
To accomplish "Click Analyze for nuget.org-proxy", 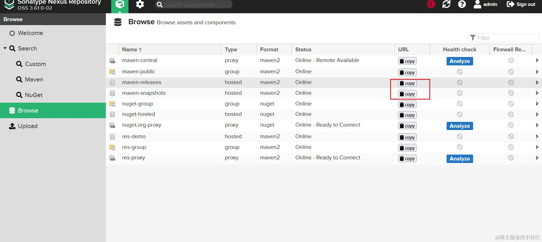I will [460, 126].
